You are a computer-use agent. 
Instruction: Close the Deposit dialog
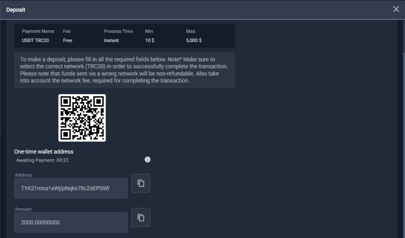pos(396,10)
